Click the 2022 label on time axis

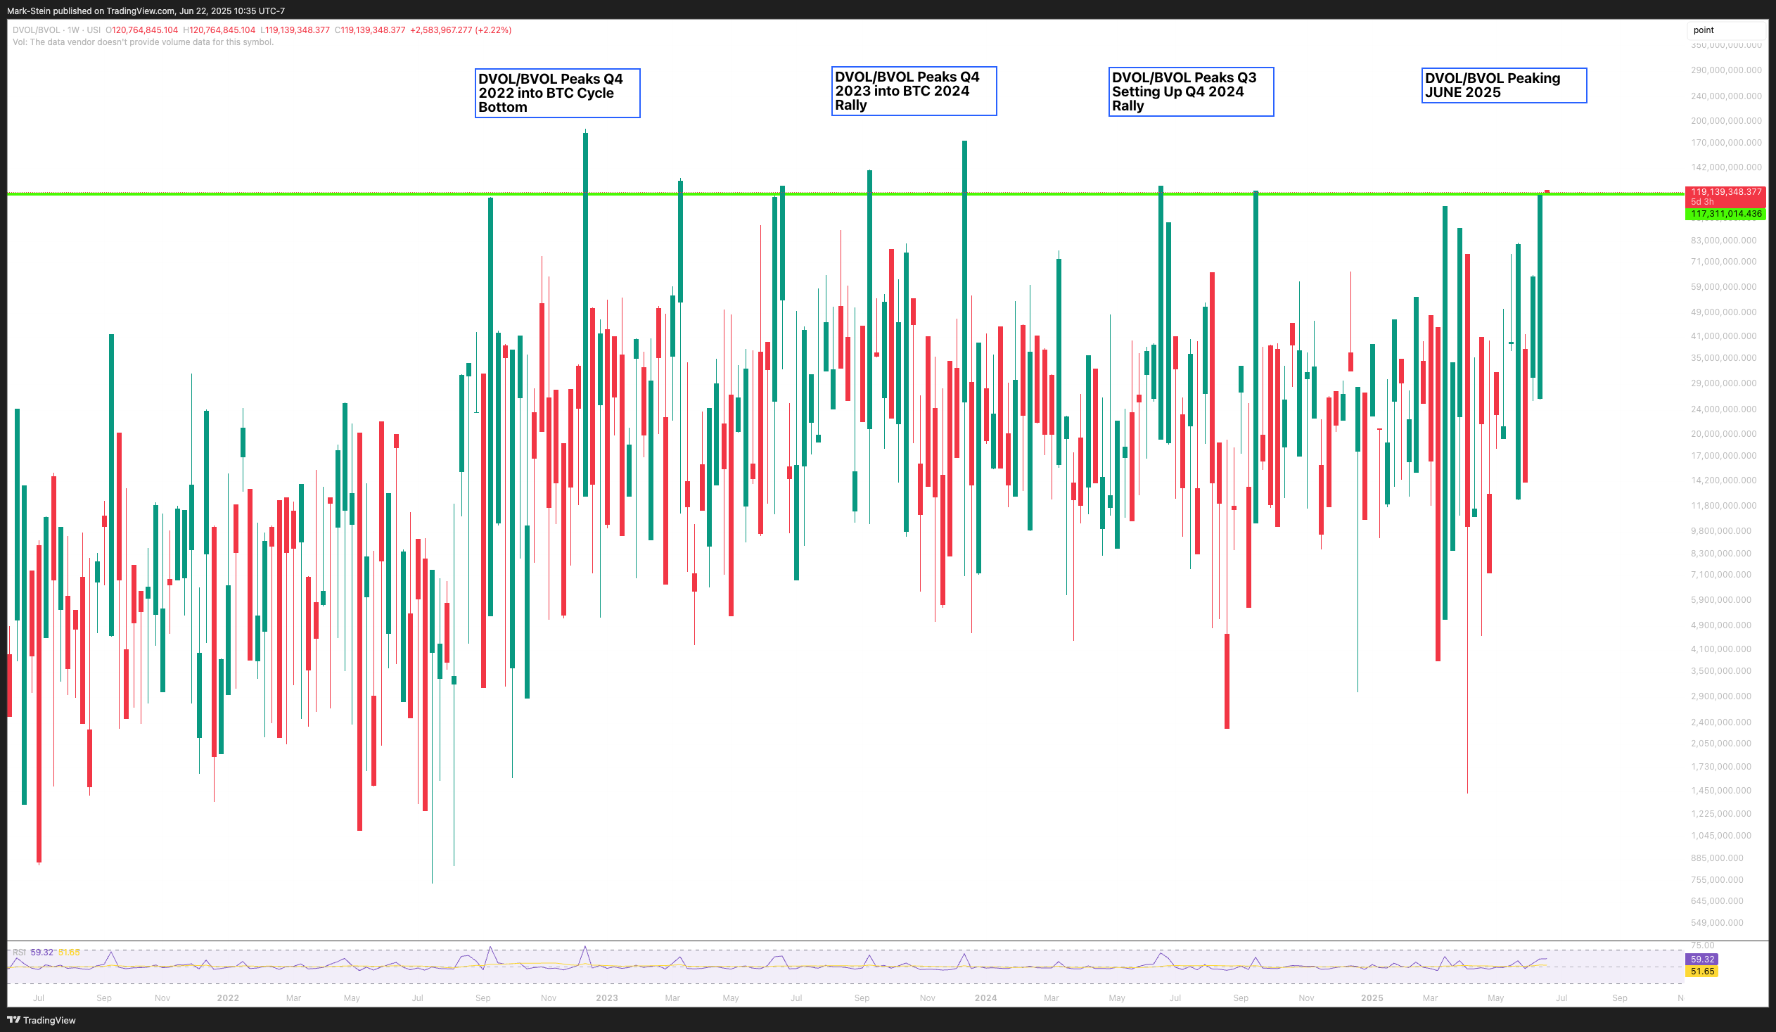click(x=228, y=998)
